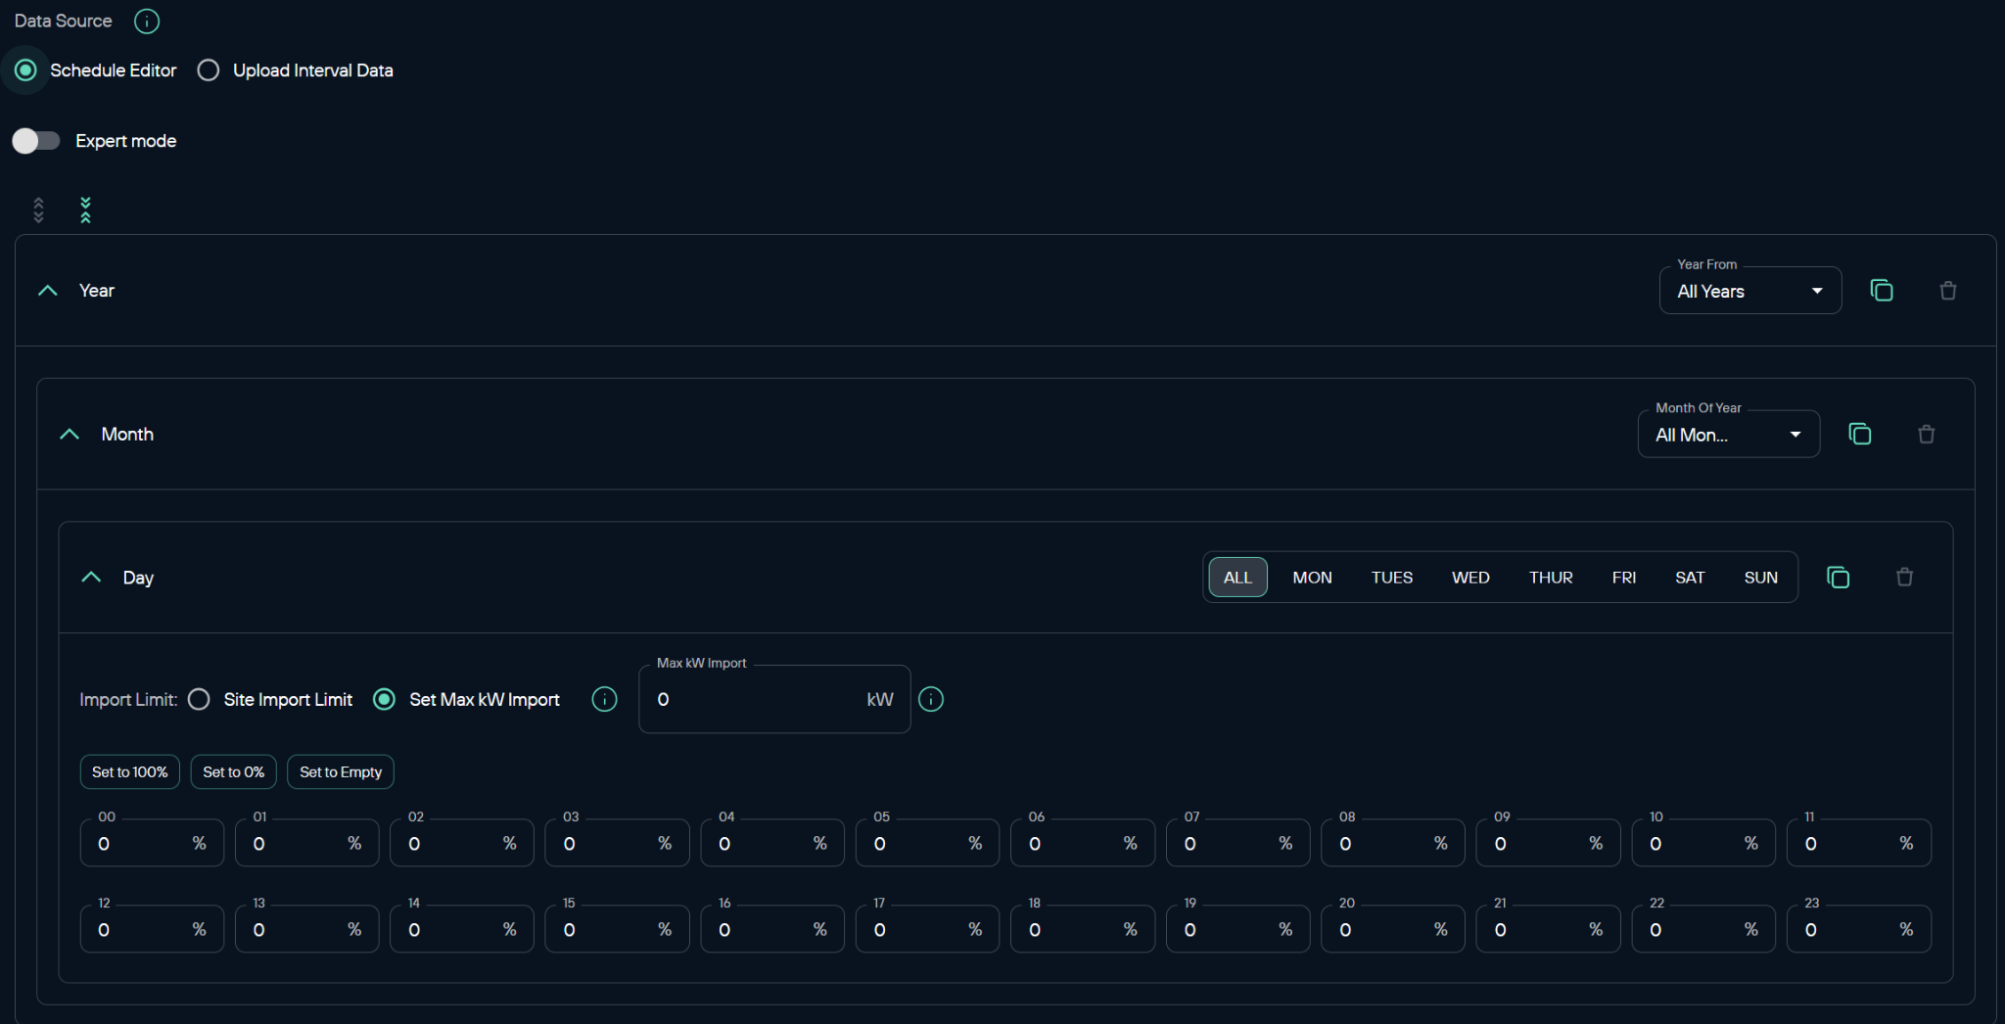Delete the Month section with trash icon

[x=1926, y=434]
